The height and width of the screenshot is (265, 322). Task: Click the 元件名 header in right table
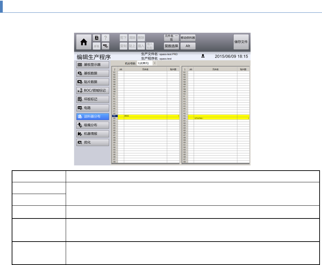pos(215,69)
